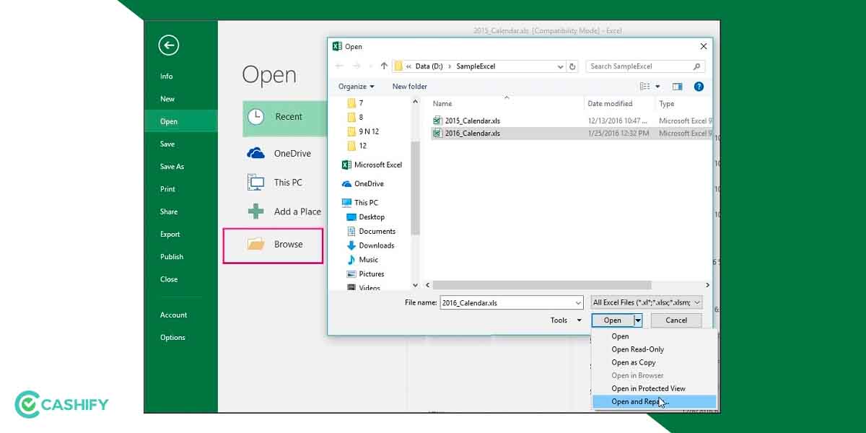This screenshot has height=433, width=866.
Task: Choose Open and Repair from the menu
Action: point(638,401)
